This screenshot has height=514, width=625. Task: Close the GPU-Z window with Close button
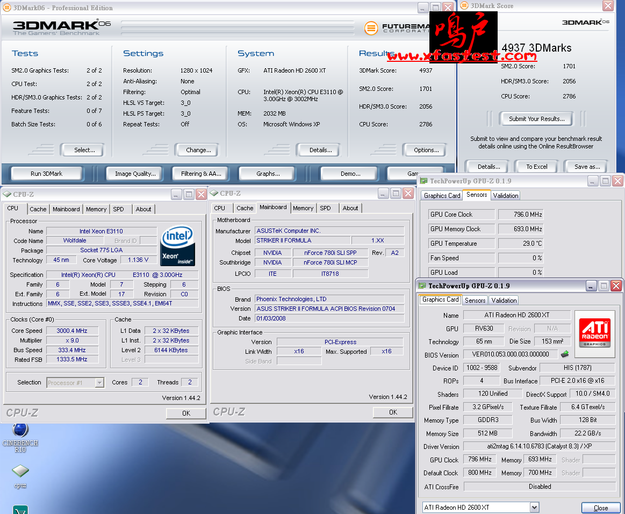click(x=600, y=508)
